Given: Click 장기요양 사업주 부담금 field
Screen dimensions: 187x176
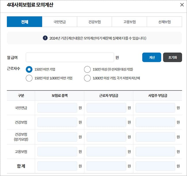Looking at the screenshot, I should click(155, 137).
